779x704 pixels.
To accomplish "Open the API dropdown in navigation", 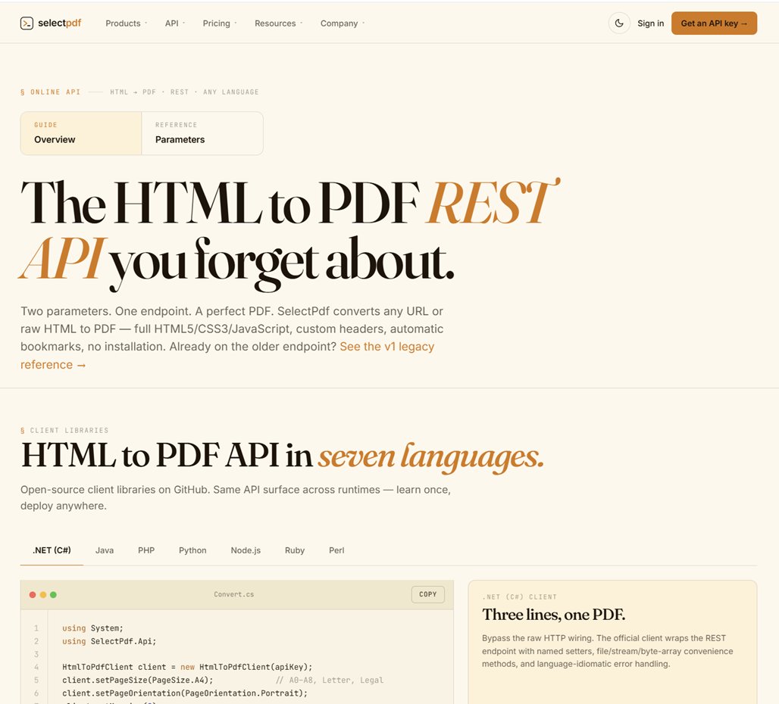I will click(175, 23).
